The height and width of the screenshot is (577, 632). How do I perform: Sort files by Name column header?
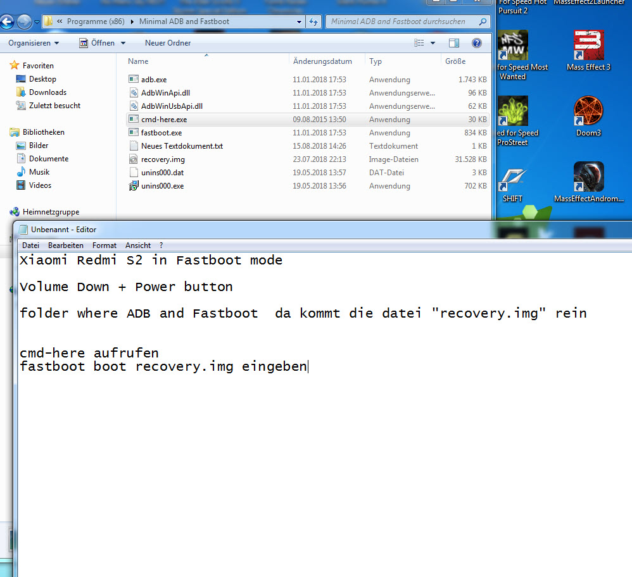point(138,61)
